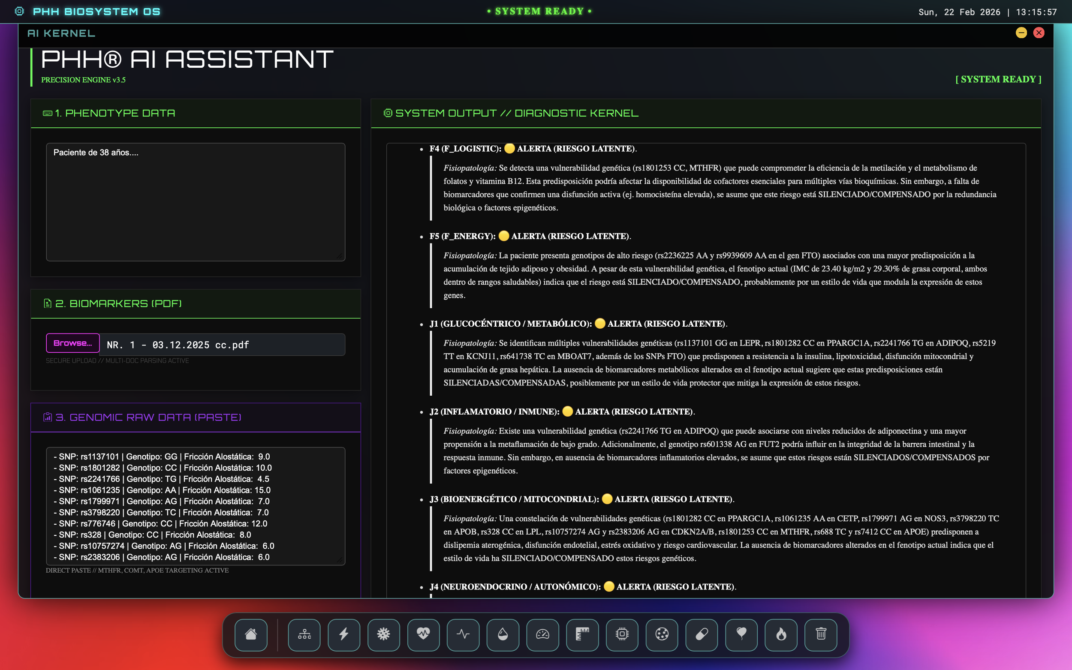The image size is (1072, 670).
Task: Minimize the AI Kernel window with yellow button
Action: pyautogui.click(x=1021, y=33)
